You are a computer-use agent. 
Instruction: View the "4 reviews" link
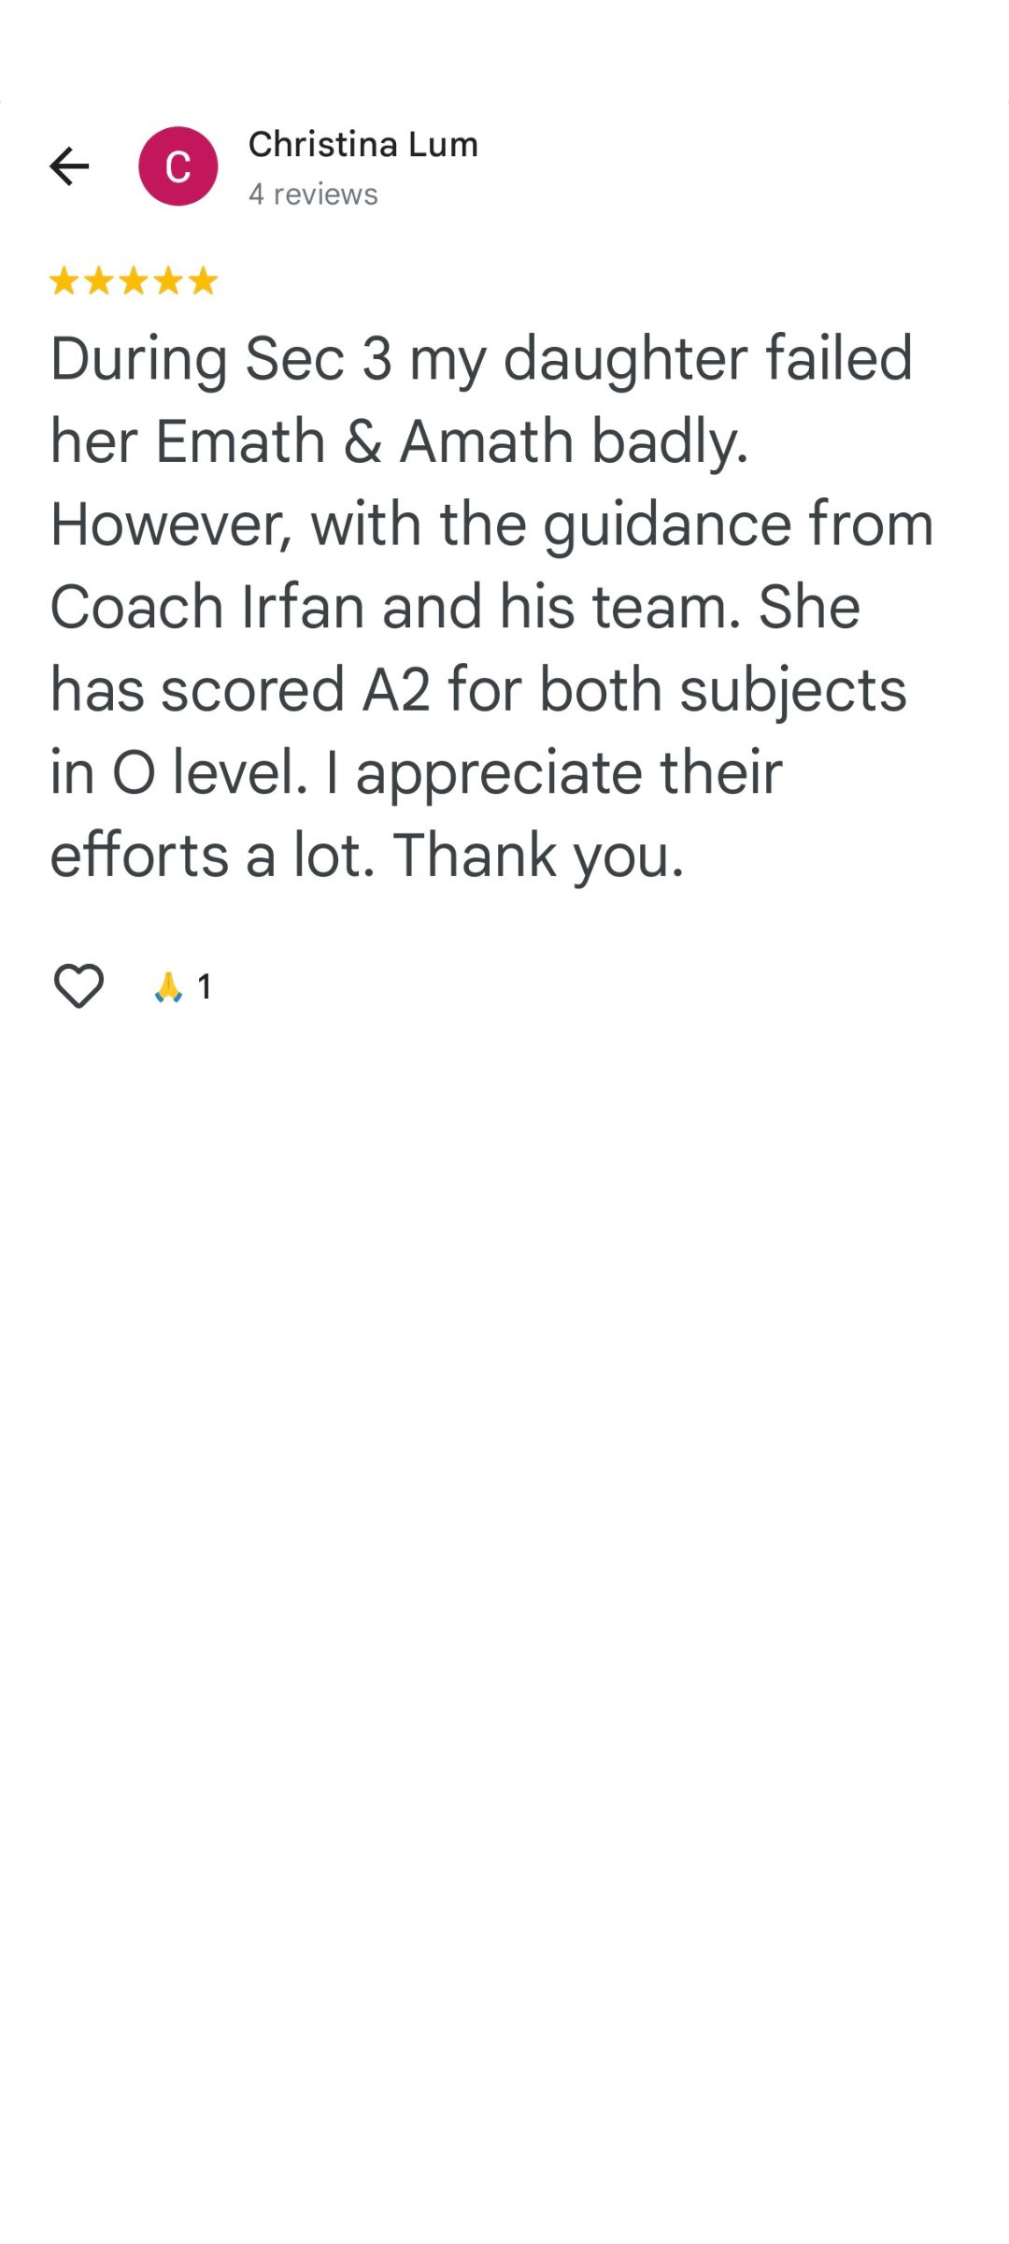point(313,194)
